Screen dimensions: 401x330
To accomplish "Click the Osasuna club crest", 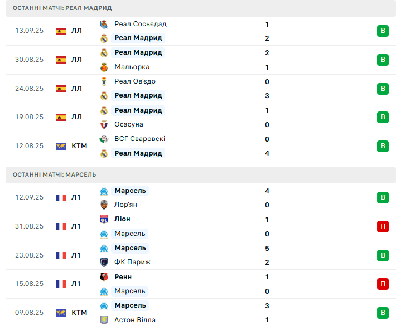I will 104,125.
